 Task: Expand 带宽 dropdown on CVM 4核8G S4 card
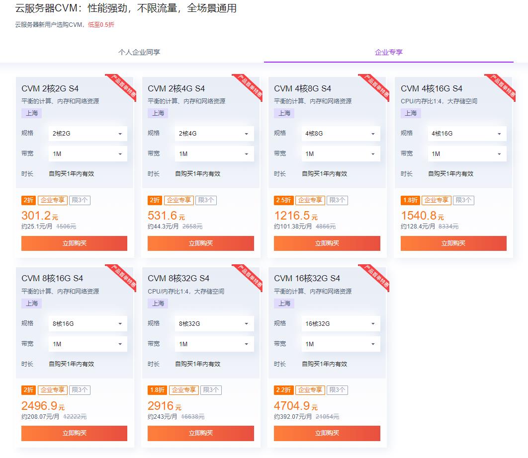(x=341, y=154)
